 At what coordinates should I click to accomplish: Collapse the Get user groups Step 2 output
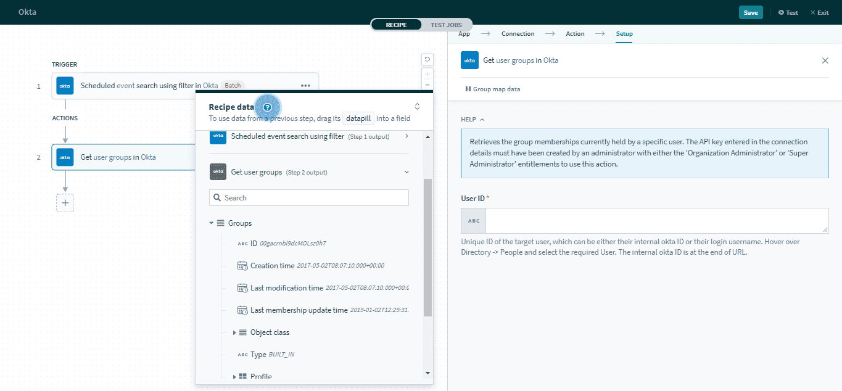[406, 171]
